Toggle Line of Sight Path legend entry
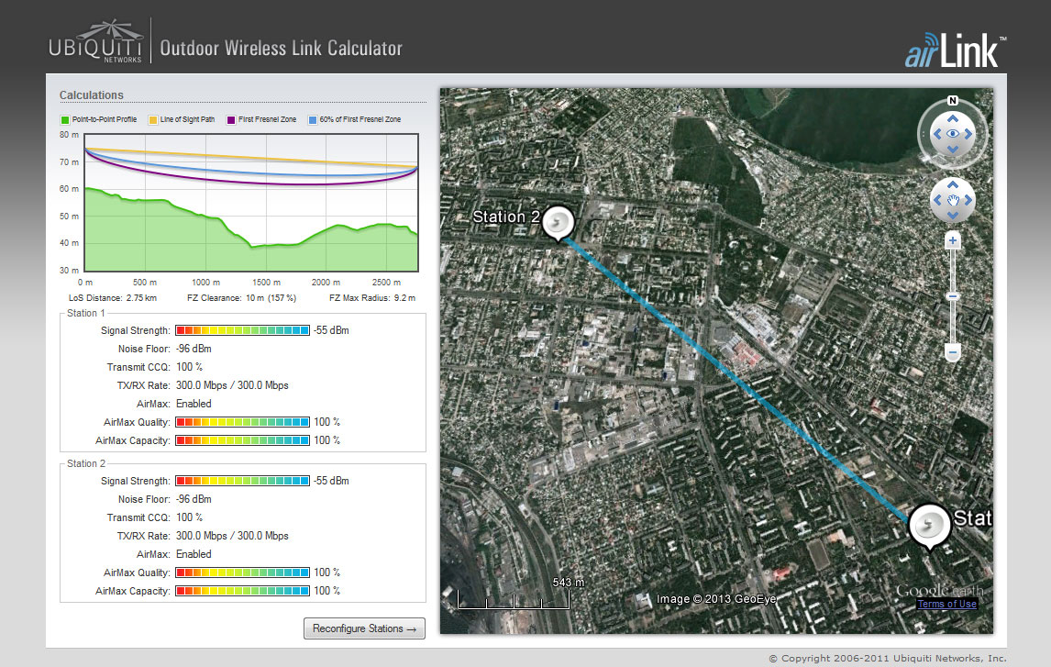Image resolution: width=1051 pixels, height=667 pixels. [181, 120]
